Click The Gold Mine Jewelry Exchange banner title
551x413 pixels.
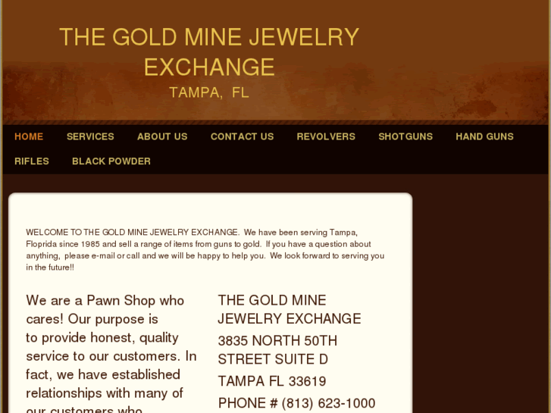click(x=209, y=52)
